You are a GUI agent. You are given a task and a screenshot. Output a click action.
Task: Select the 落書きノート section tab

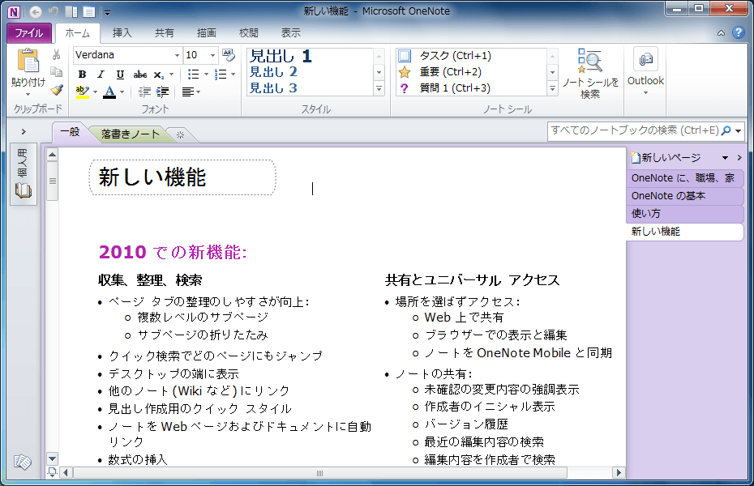[x=131, y=134]
